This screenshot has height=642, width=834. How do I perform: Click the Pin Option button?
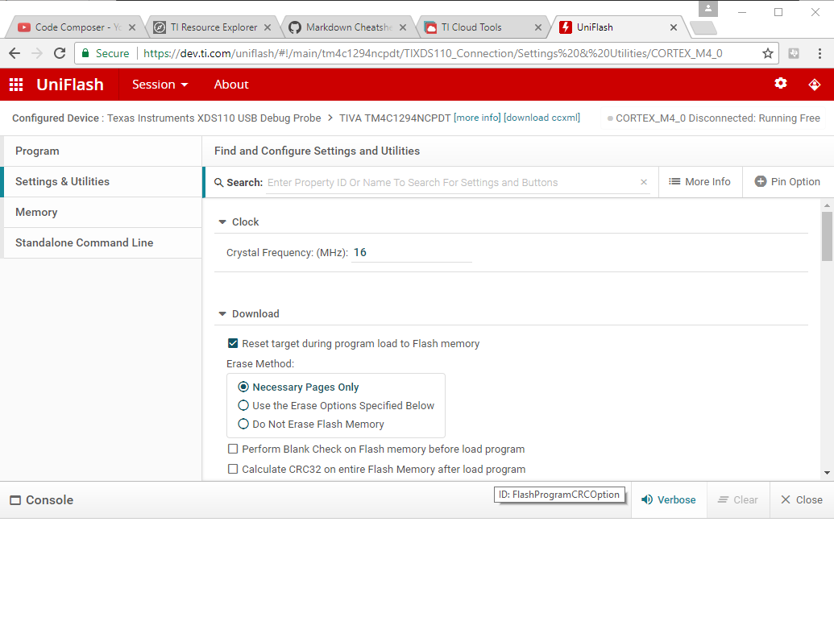tap(788, 182)
